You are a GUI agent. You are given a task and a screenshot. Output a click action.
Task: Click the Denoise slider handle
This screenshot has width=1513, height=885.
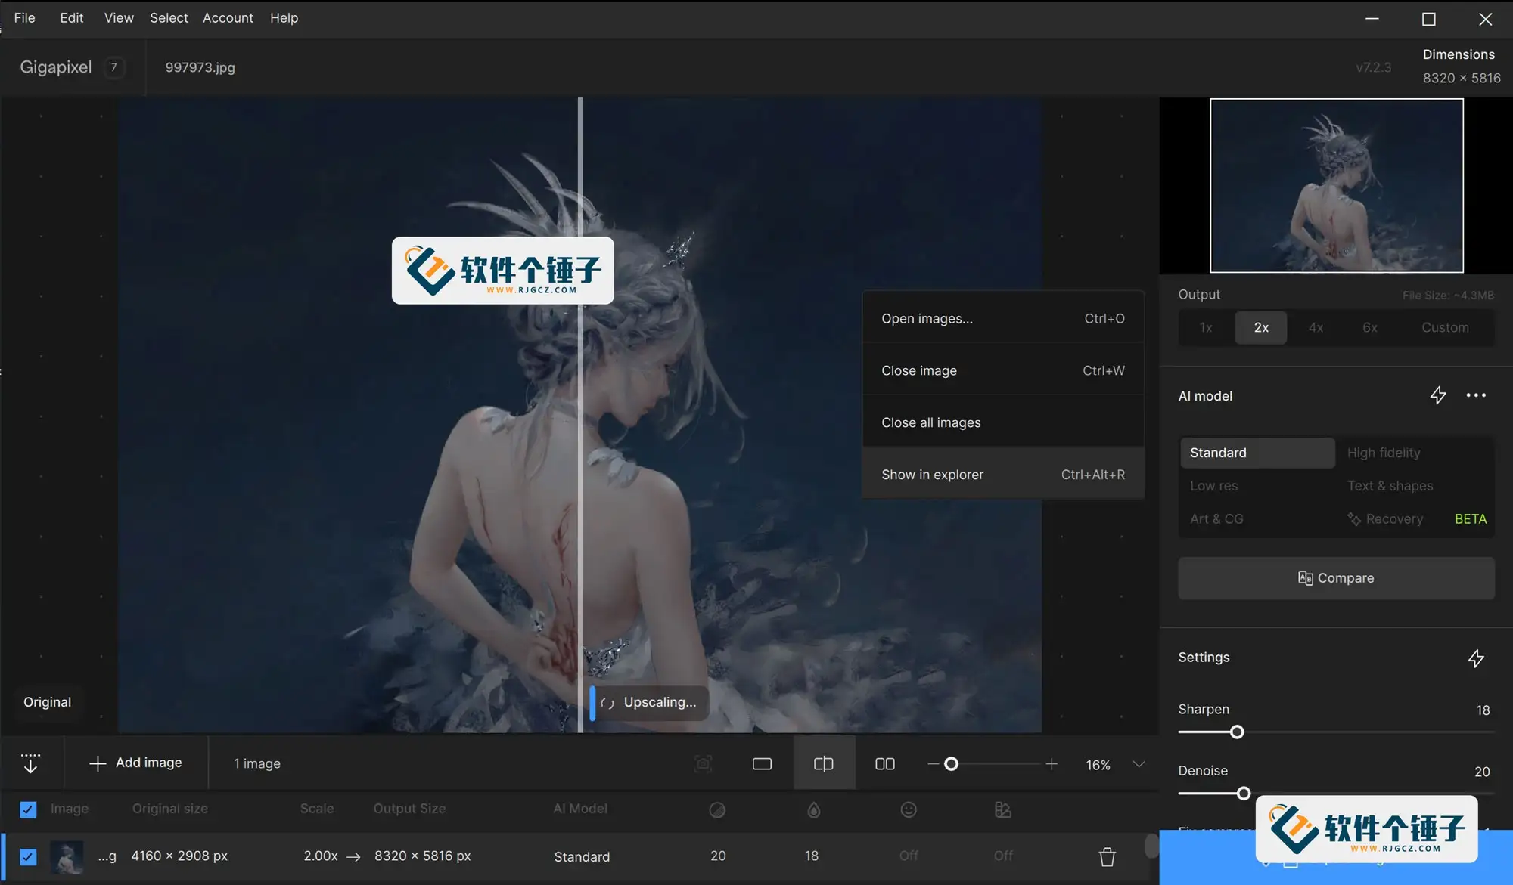(x=1243, y=793)
